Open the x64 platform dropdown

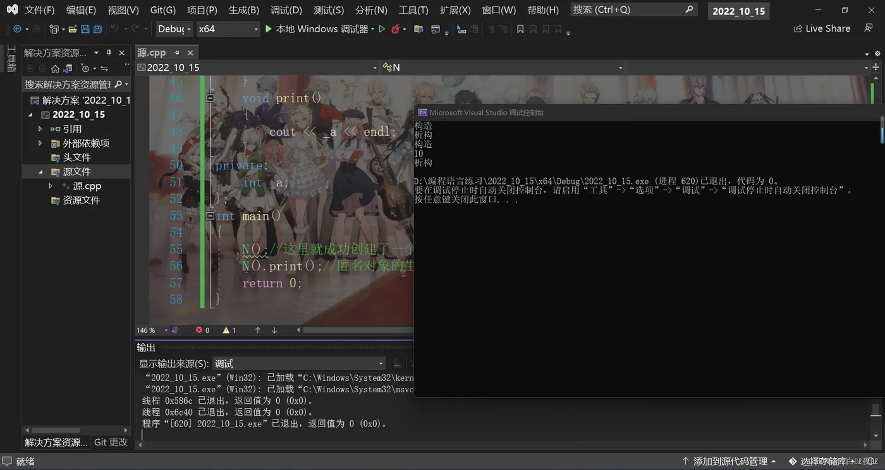click(228, 29)
